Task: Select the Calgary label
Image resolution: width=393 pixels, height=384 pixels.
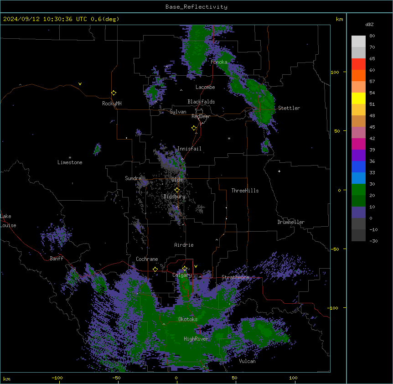Action: [x=182, y=275]
